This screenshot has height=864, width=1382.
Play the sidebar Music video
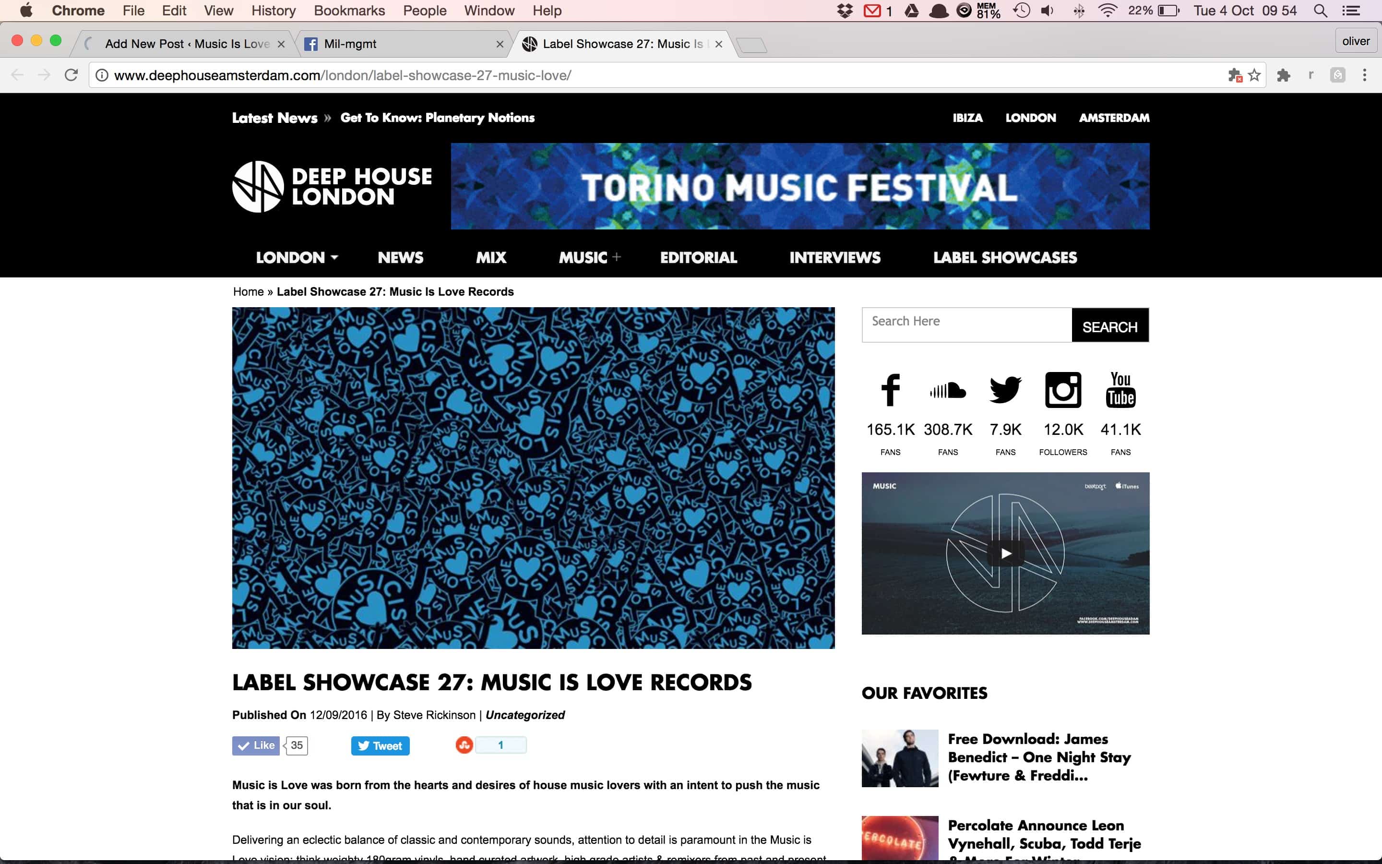click(x=1006, y=553)
